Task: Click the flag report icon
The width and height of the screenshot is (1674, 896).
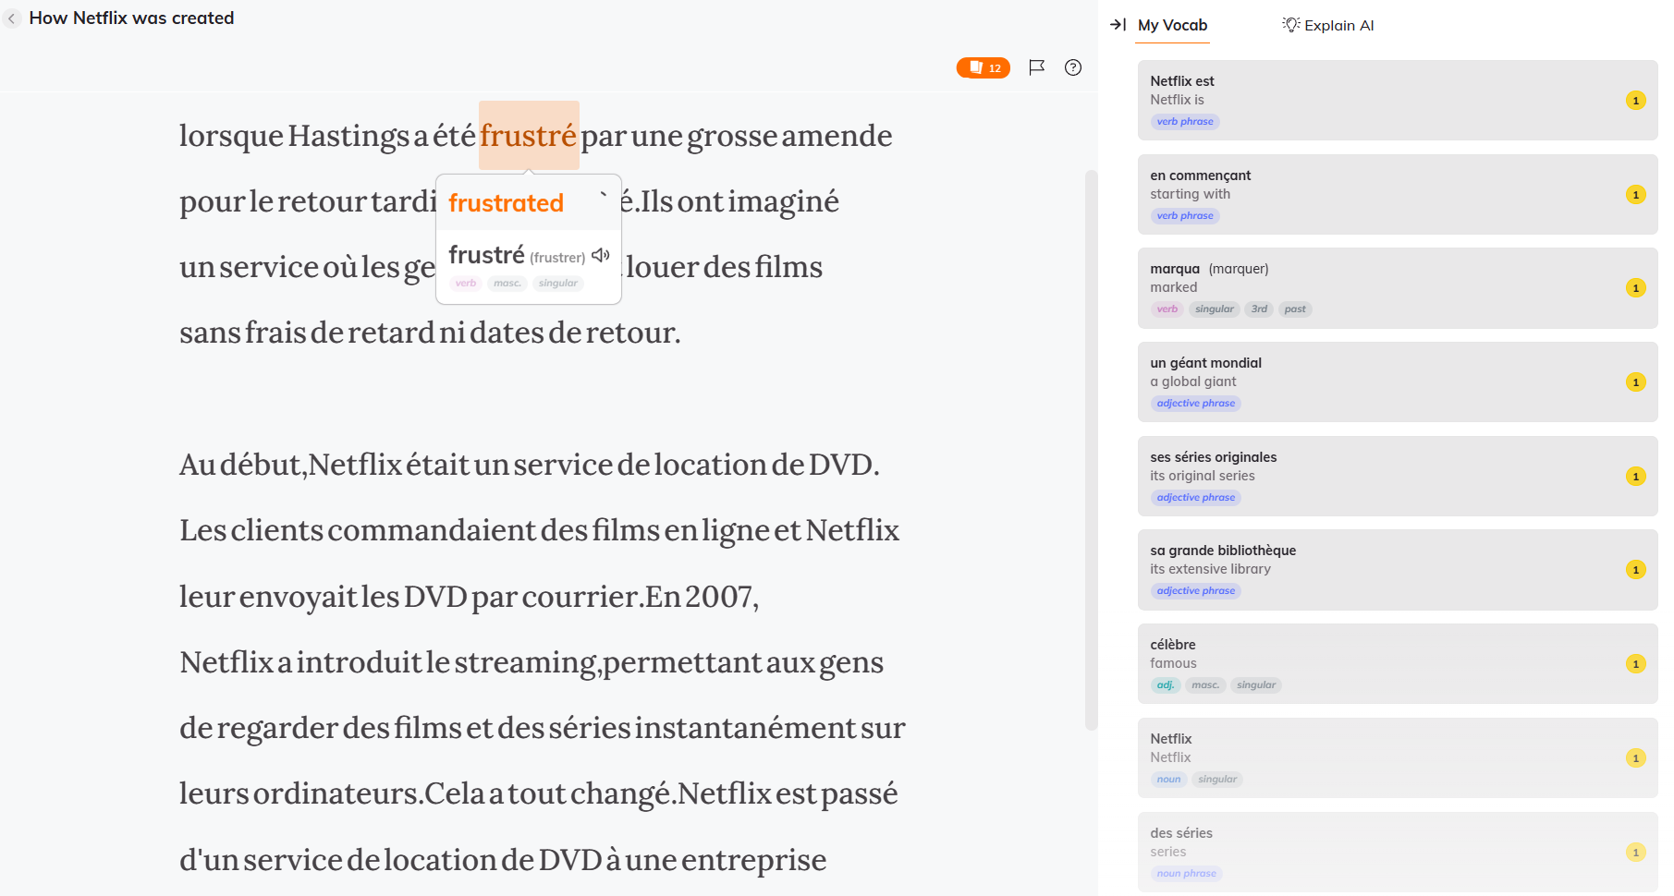Action: [1036, 67]
